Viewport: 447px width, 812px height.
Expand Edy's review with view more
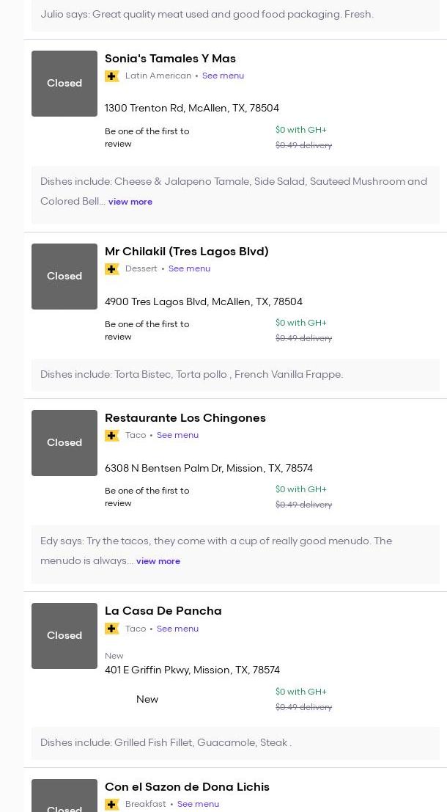158,561
